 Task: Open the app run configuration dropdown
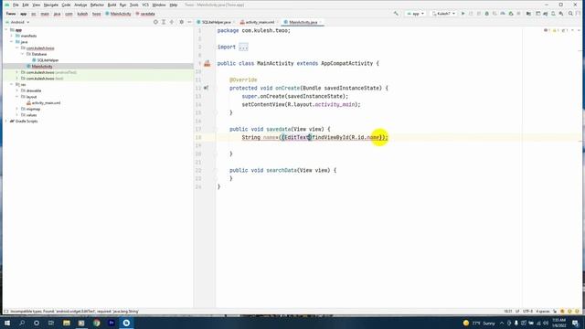416,14
